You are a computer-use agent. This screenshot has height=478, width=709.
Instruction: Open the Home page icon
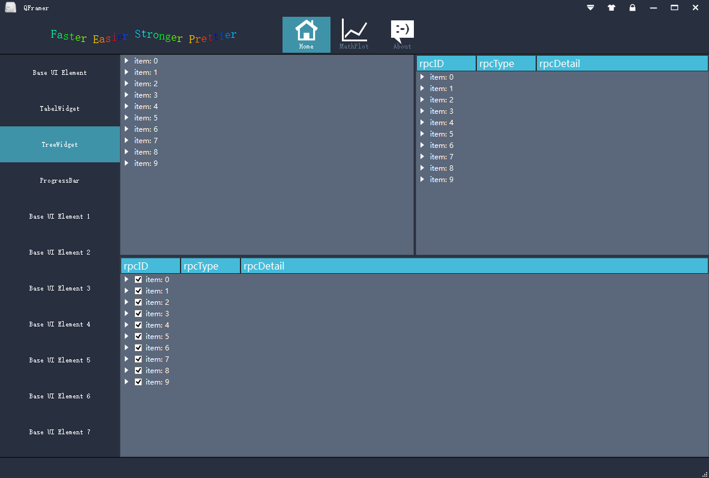pyautogui.click(x=306, y=35)
